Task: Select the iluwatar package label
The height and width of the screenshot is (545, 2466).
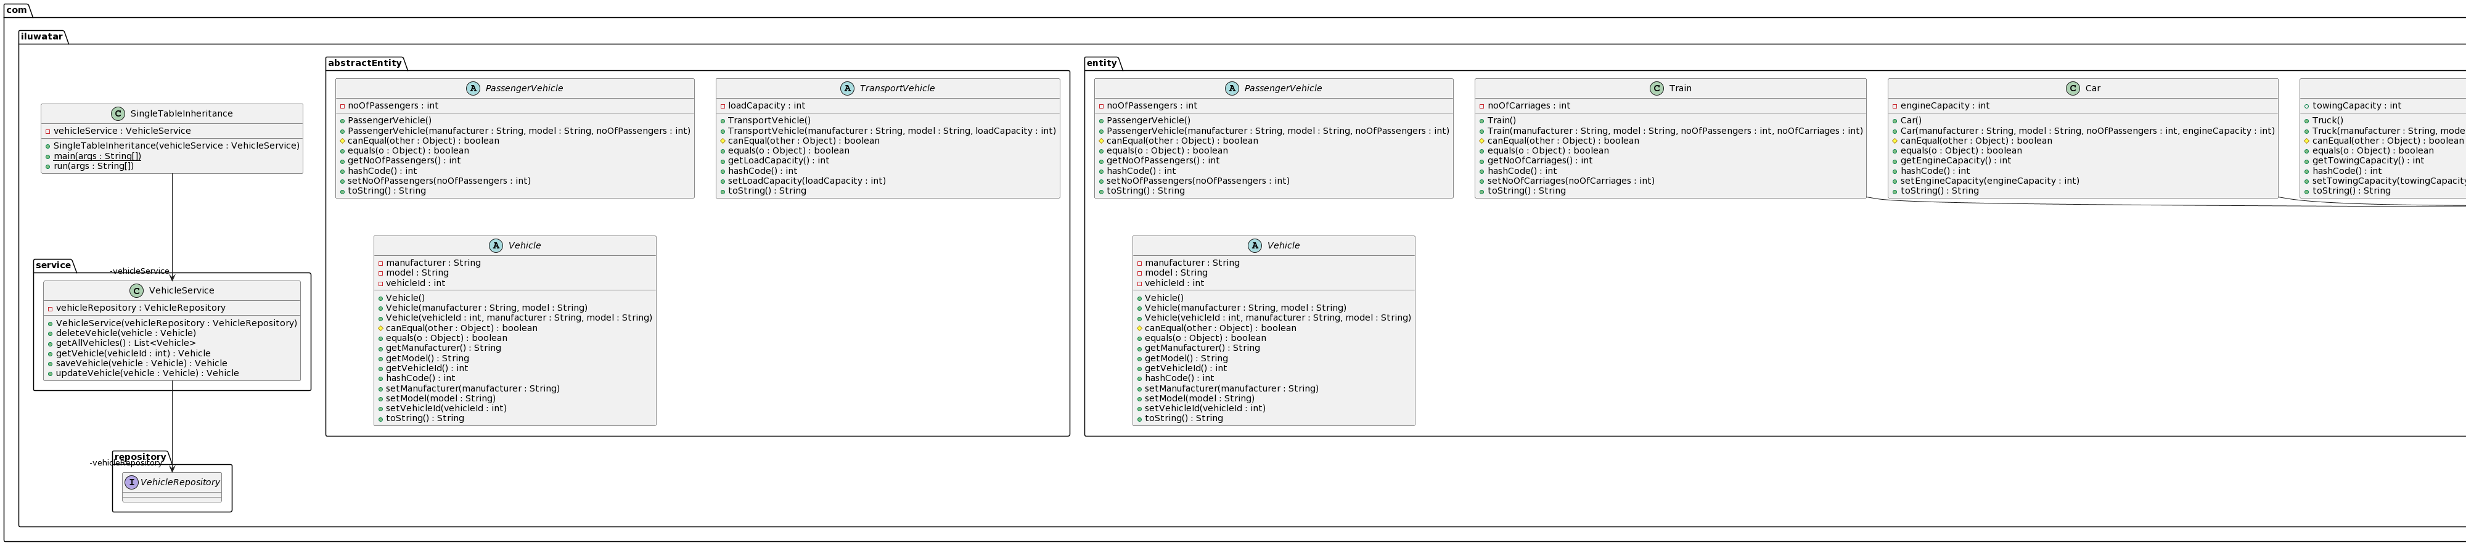Action: click(42, 36)
